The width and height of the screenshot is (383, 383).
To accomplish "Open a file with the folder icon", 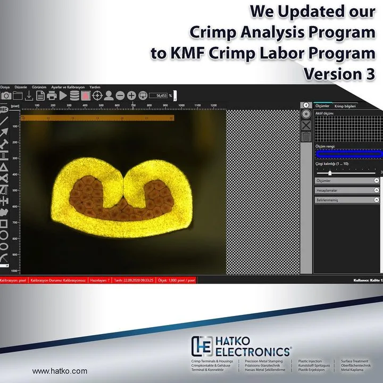I will [x=18, y=96].
